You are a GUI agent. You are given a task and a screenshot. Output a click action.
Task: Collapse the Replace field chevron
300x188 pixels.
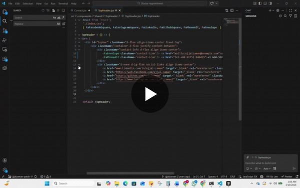[11, 21]
